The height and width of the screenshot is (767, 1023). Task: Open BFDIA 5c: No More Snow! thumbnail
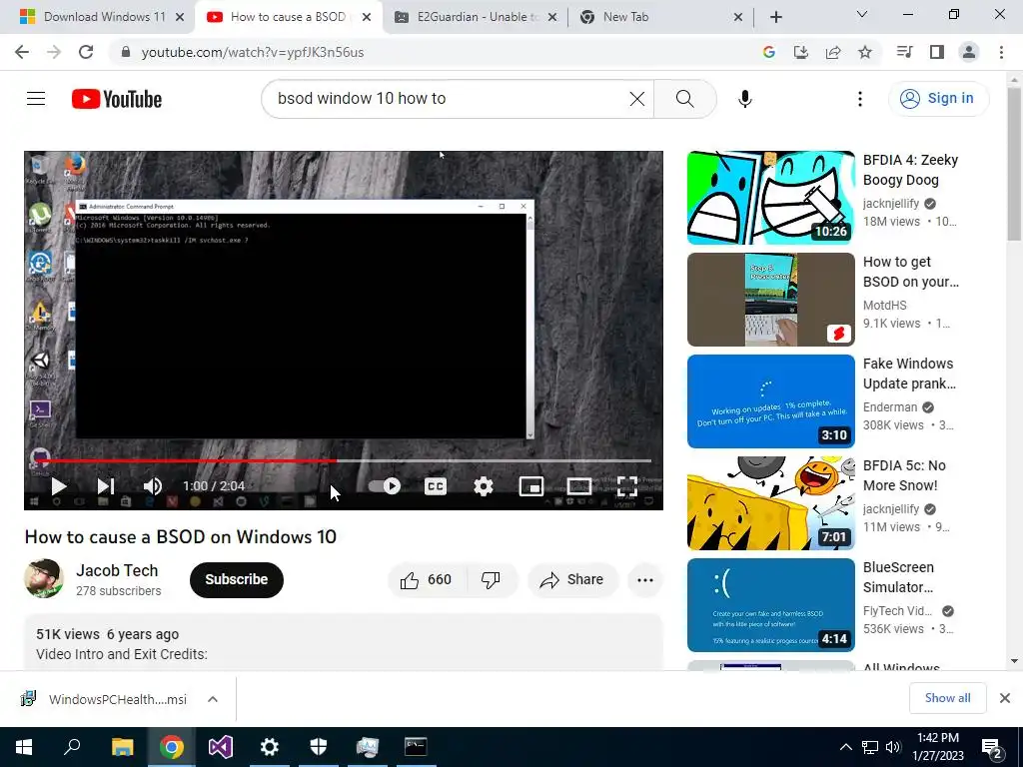[770, 503]
